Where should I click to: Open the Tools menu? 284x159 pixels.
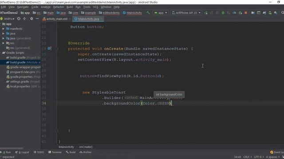[87, 7]
